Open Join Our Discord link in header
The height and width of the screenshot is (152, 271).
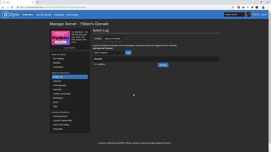click(43, 15)
